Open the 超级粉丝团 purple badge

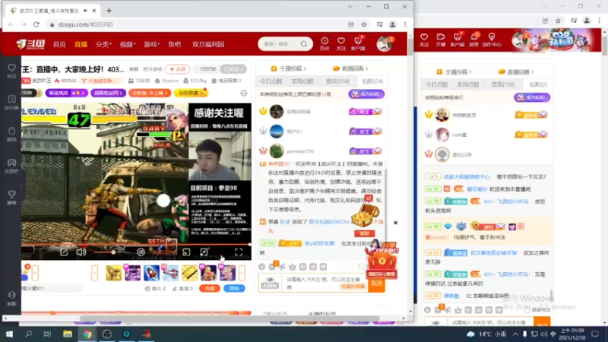click(x=109, y=93)
